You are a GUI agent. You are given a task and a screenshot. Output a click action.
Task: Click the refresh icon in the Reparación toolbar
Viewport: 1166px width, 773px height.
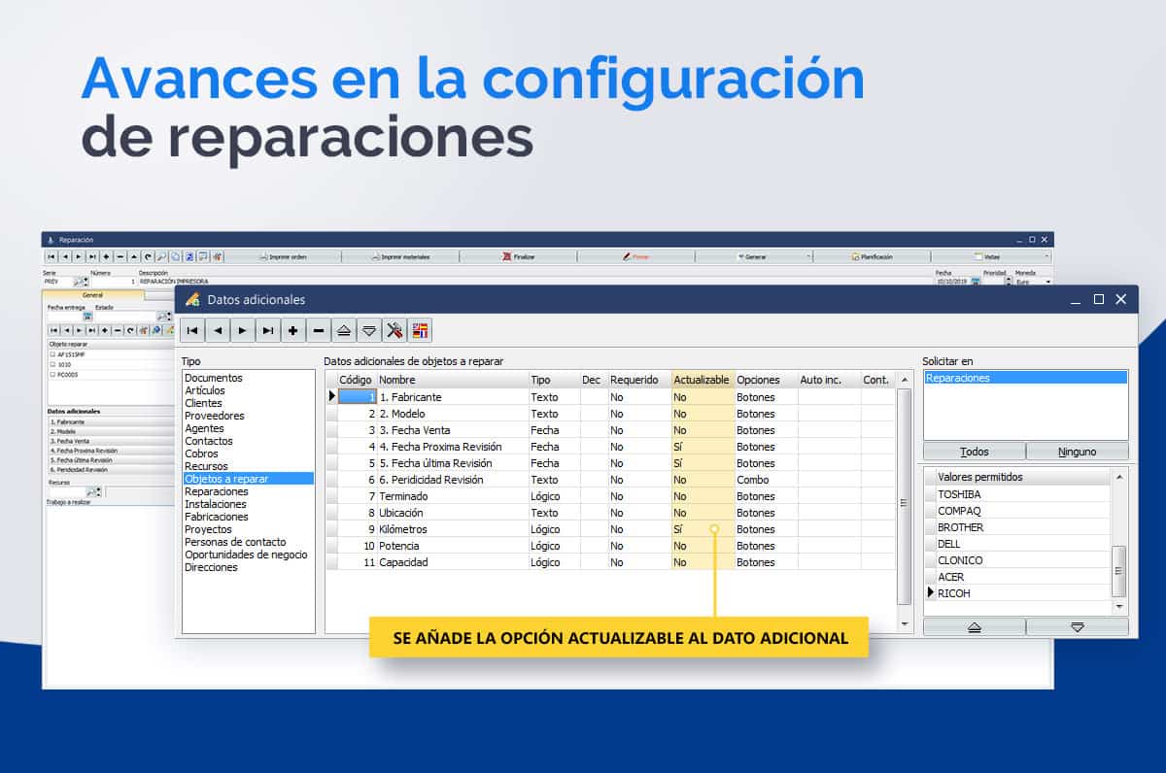pyautogui.click(x=148, y=256)
